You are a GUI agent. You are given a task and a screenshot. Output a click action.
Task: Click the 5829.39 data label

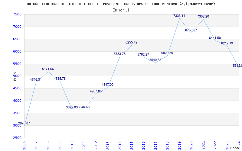[x=167, y=53]
